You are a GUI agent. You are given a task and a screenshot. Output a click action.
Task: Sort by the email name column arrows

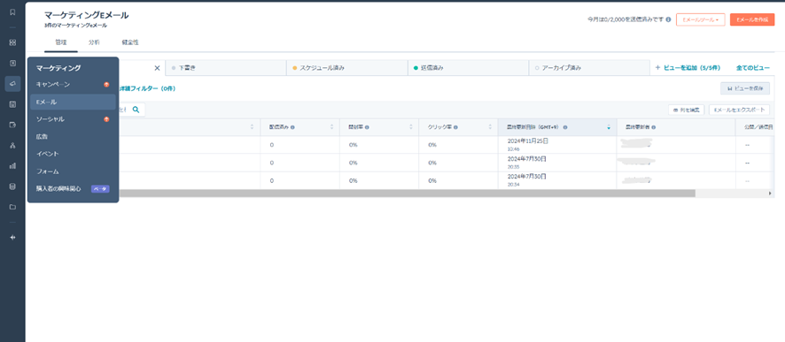click(x=253, y=127)
